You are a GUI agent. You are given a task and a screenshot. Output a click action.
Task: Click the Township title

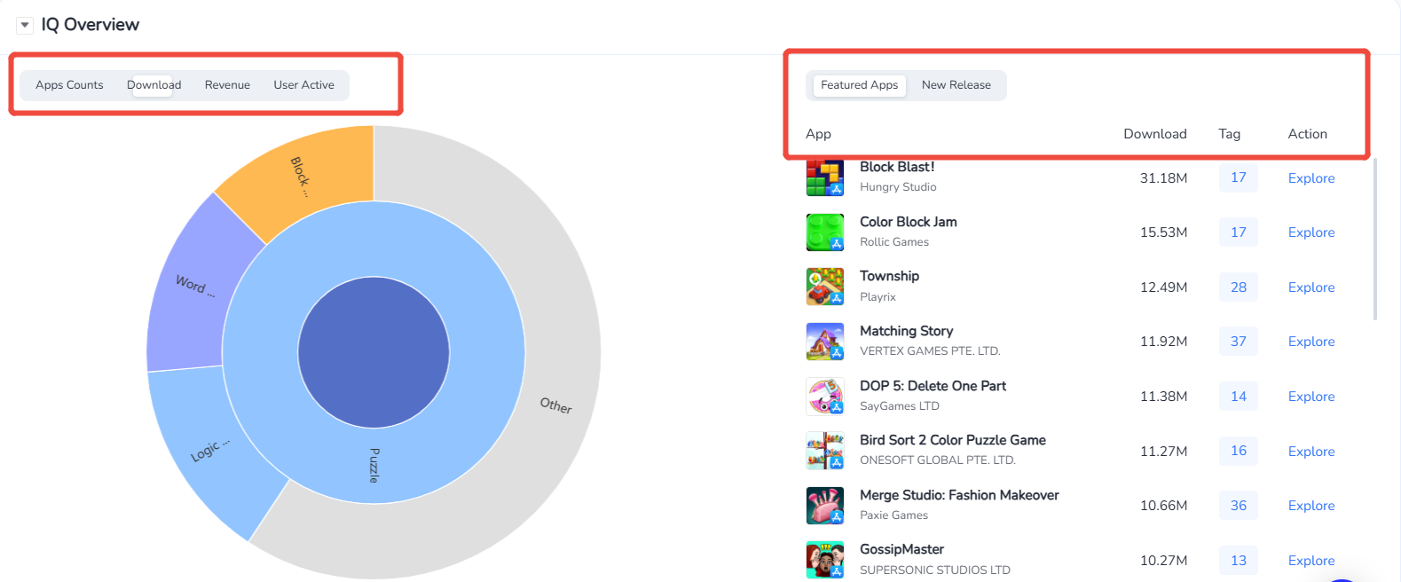click(889, 276)
